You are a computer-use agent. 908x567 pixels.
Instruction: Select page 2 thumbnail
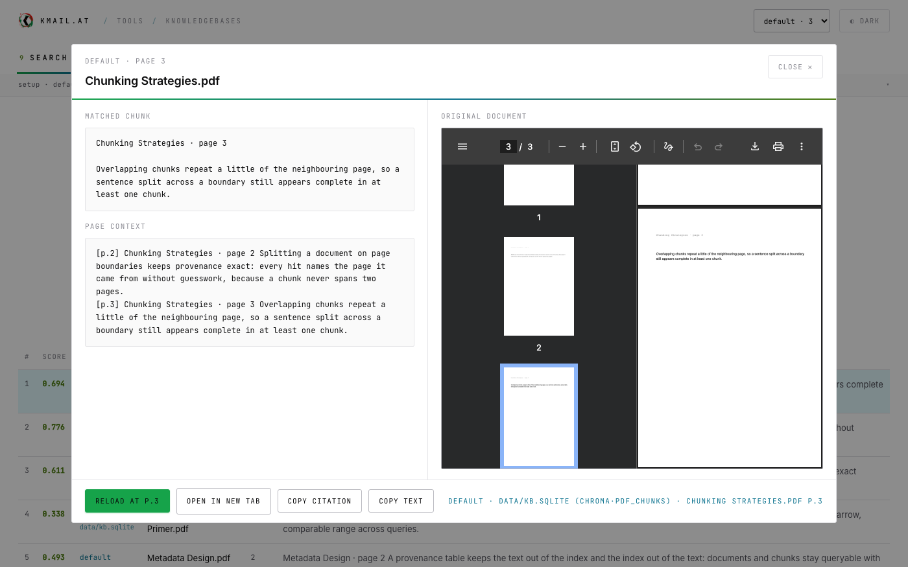coord(539,286)
